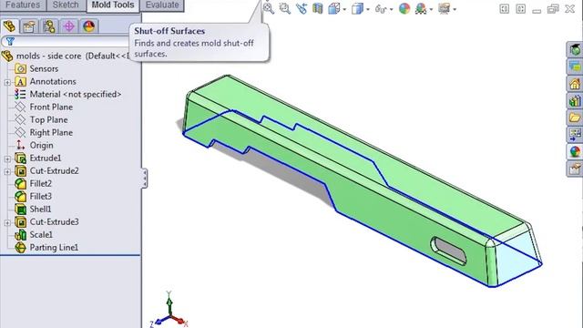Screen dimensions: 583x328
Task: Click the Cut-Extrude3 feature label
Action: [x=55, y=222]
